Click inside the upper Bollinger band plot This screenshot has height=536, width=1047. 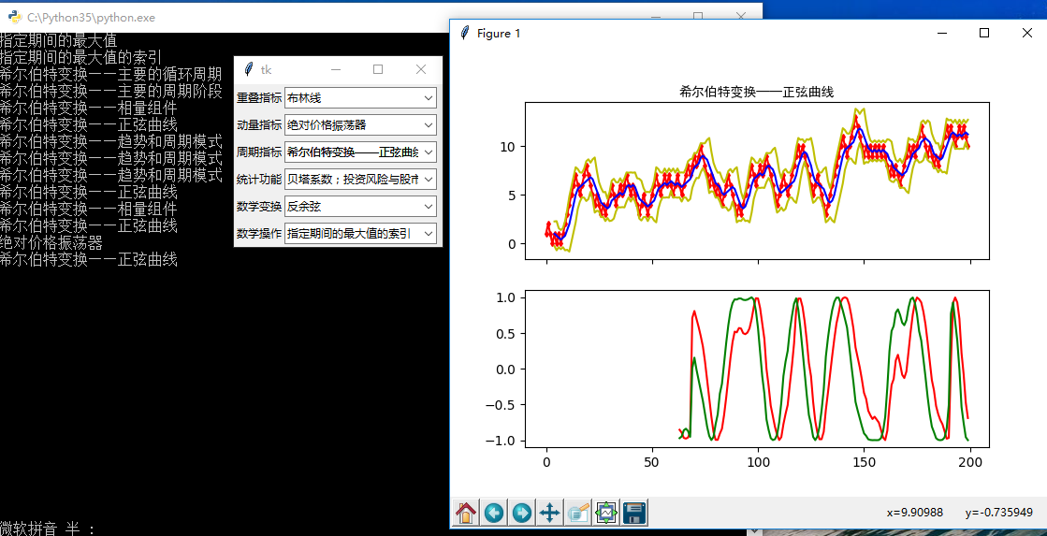pyautogui.click(x=757, y=181)
